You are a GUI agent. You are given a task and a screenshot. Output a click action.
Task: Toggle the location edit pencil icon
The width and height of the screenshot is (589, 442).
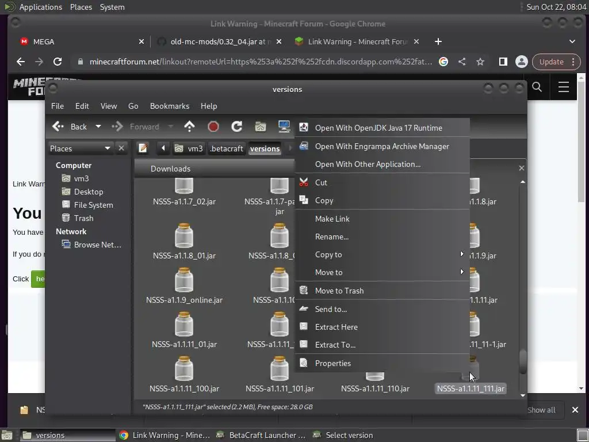143,148
